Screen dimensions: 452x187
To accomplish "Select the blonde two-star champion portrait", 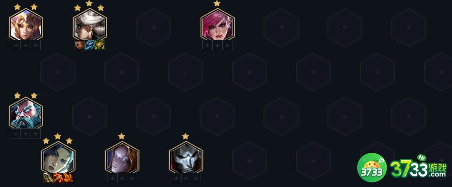I will coord(25,25).
